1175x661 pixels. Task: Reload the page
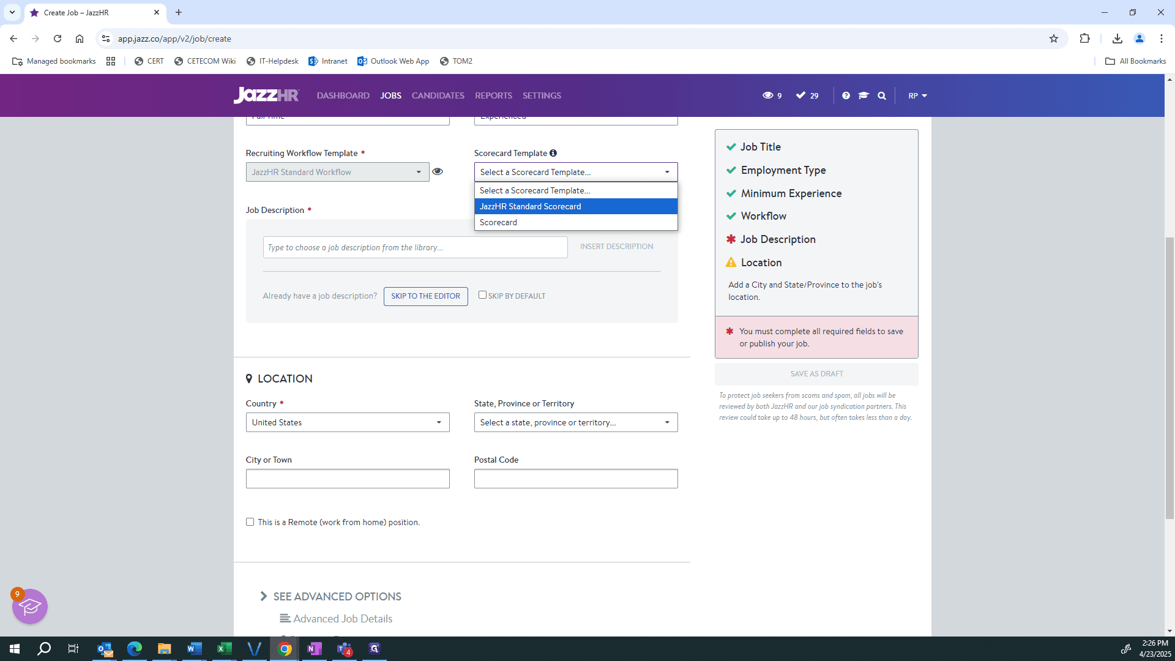click(58, 39)
